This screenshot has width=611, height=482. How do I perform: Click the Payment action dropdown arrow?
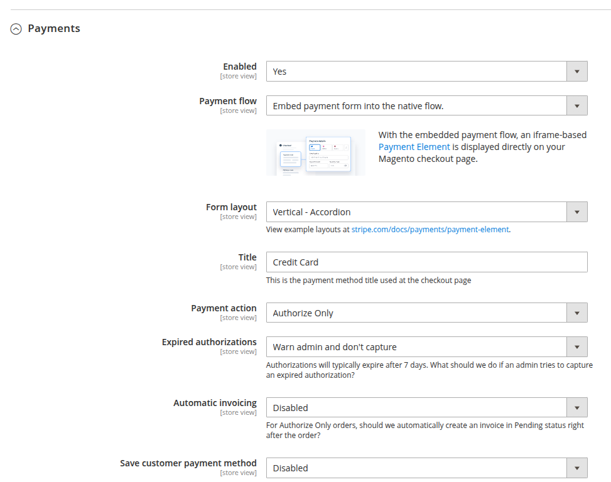tap(577, 313)
